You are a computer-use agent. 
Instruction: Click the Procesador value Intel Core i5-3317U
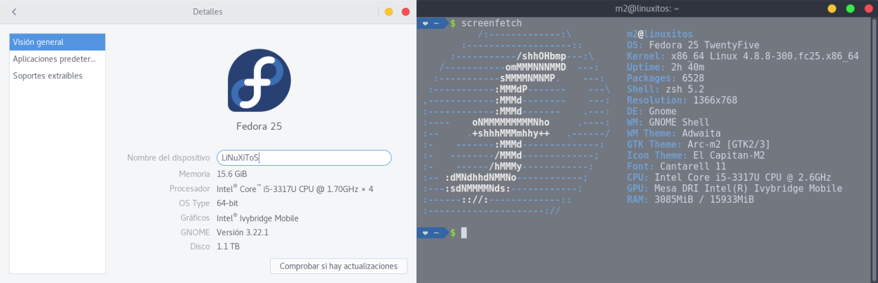(x=295, y=188)
